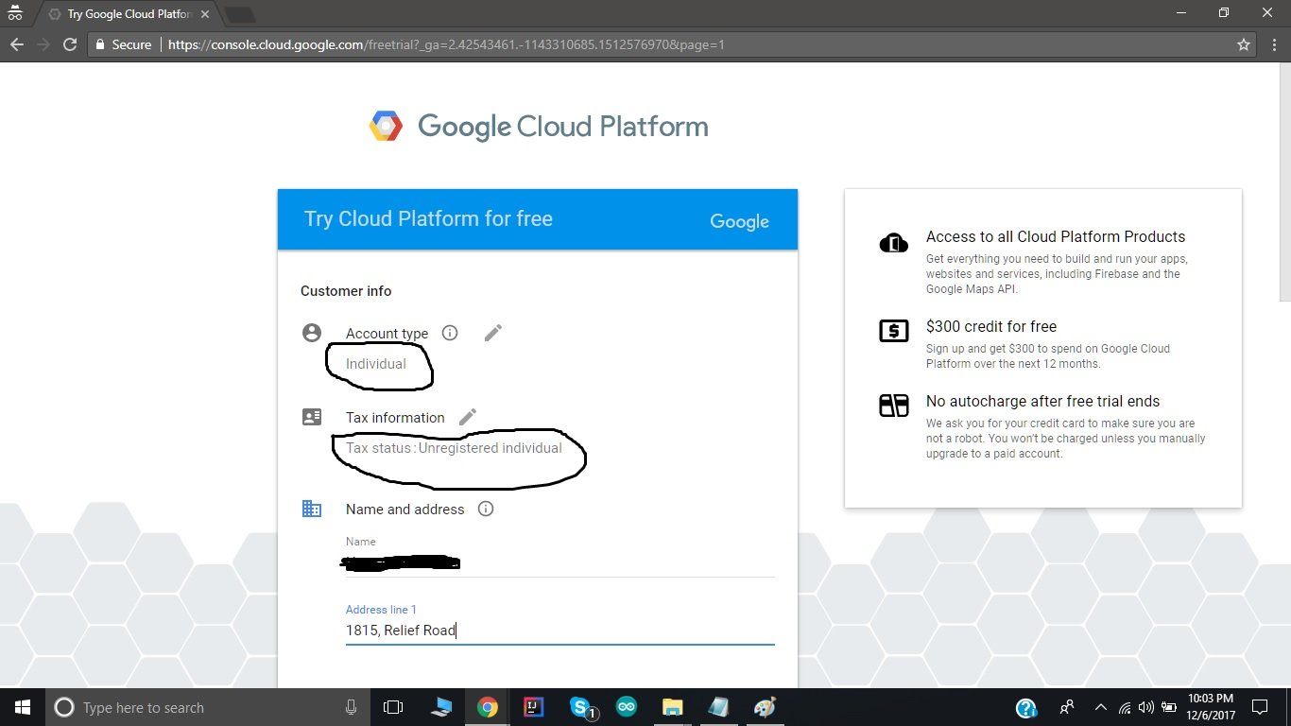Open the Windows Start menu
This screenshot has width=1291, height=726.
(22, 707)
